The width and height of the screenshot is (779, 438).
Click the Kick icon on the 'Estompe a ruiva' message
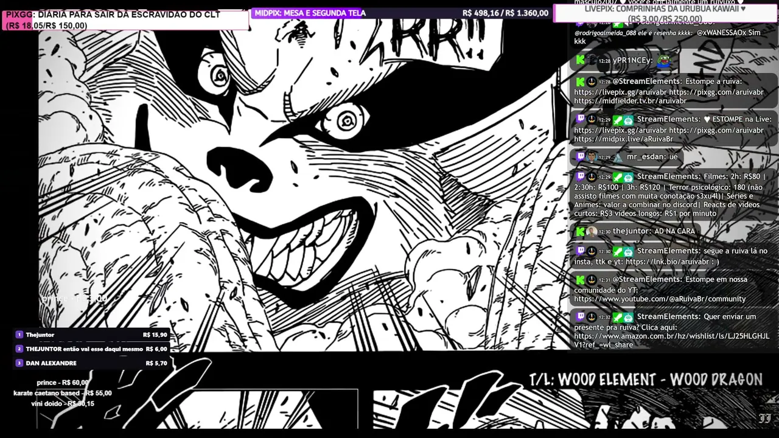(580, 82)
